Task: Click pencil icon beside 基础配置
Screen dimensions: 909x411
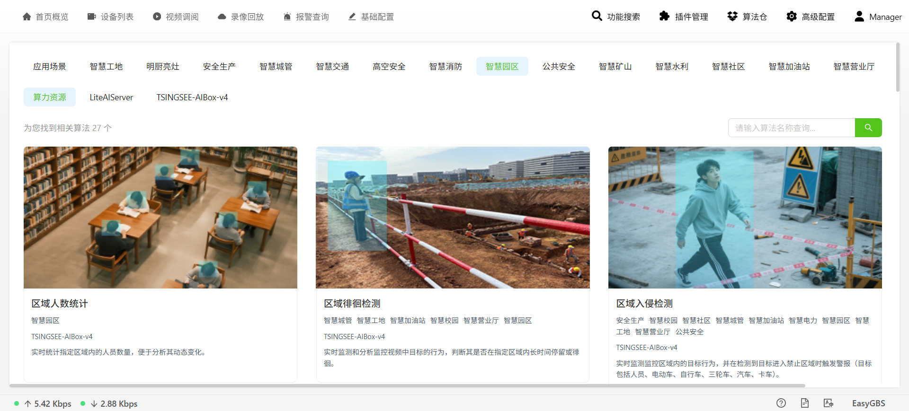Action: pyautogui.click(x=352, y=17)
